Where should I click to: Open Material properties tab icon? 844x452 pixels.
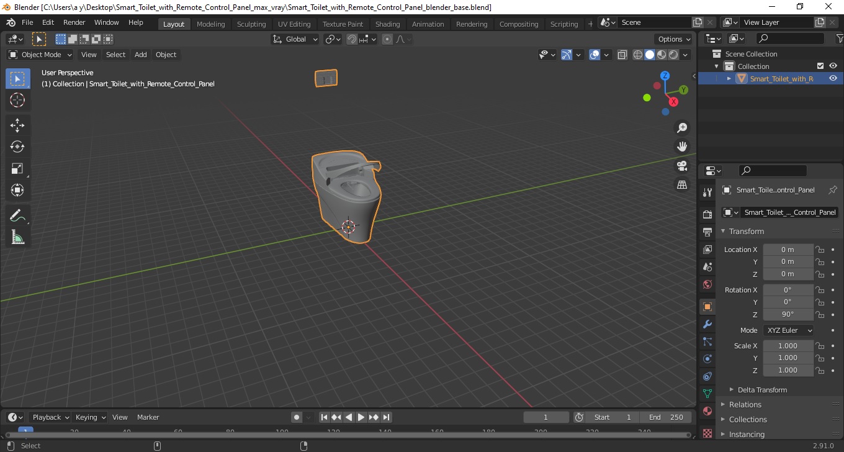click(x=707, y=411)
